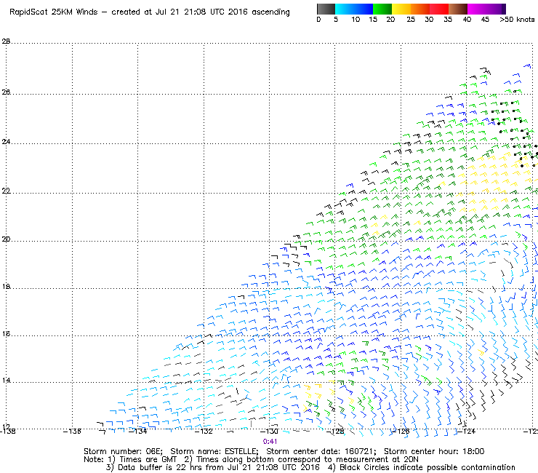Click the word 'ascending' in the title
The height and width of the screenshot is (473, 538).
pos(270,12)
